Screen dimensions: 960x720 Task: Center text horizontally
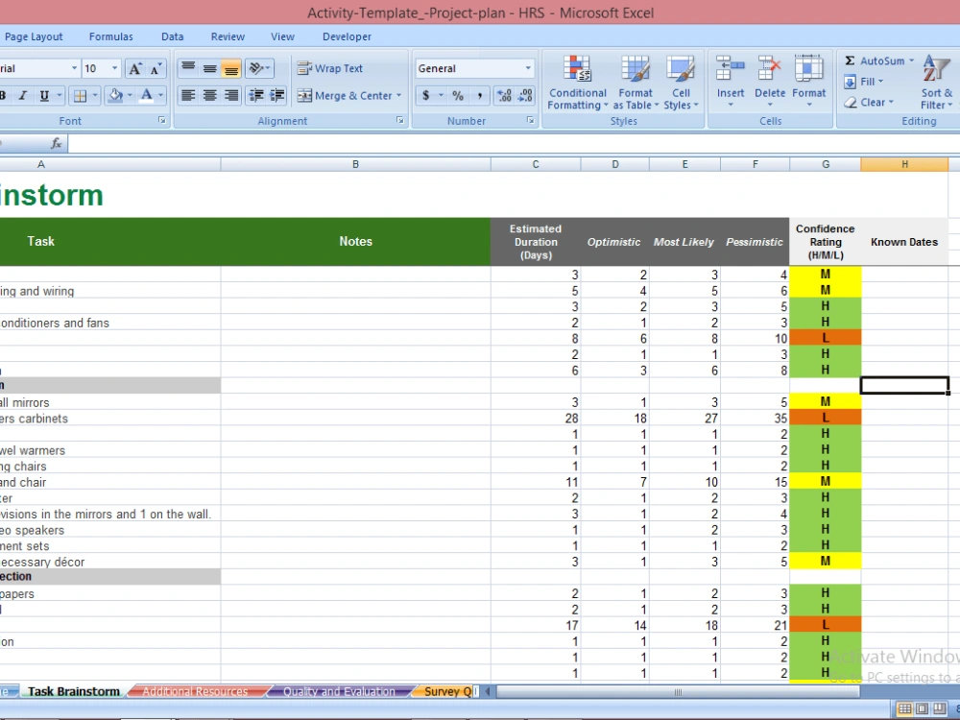(210, 95)
